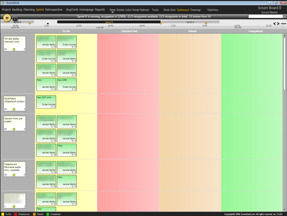Click the search input field
The height and width of the screenshot is (216, 287).
tap(265, 16)
